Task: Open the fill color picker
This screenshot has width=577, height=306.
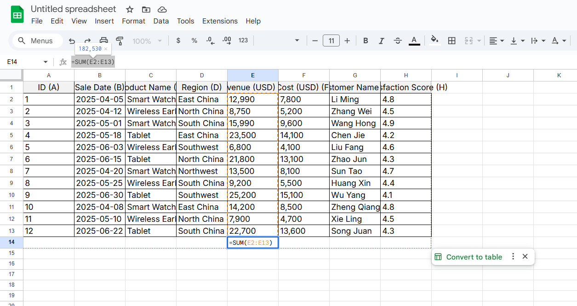Action: pyautogui.click(x=434, y=41)
